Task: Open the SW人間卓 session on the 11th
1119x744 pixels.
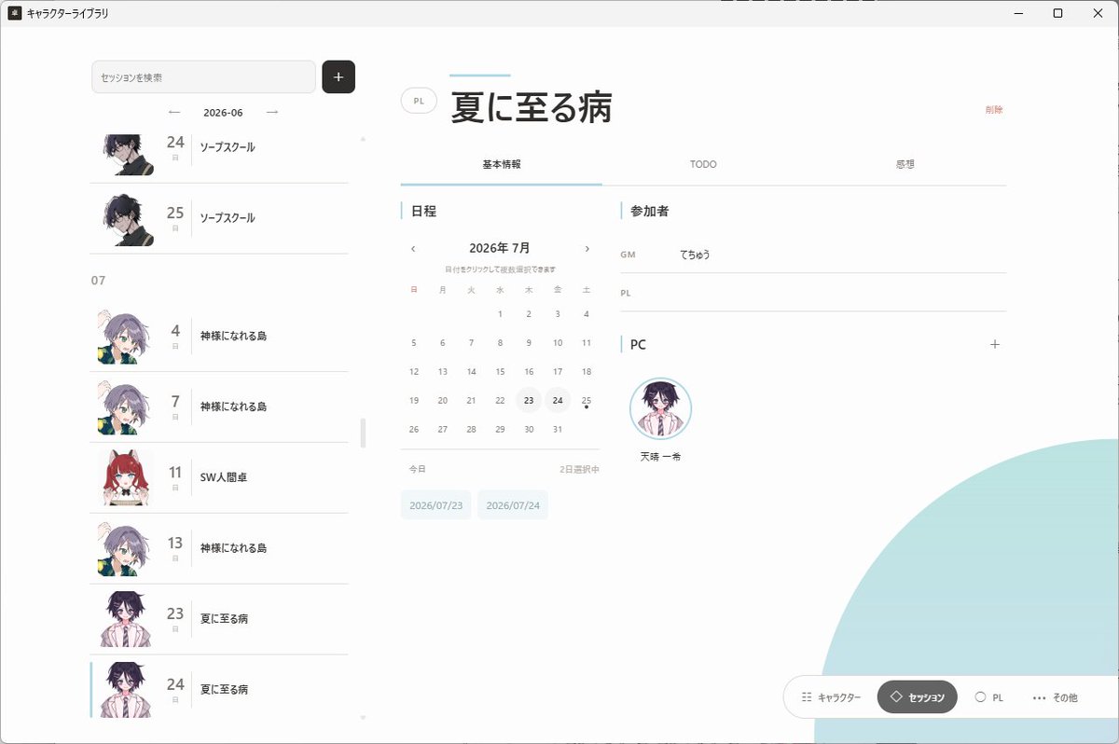Action: click(x=219, y=477)
